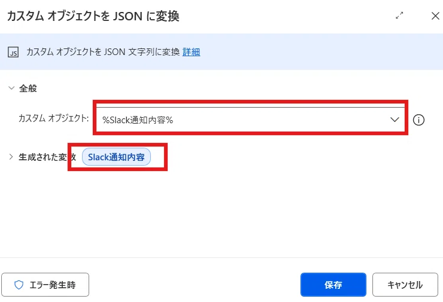
Task: Click the Slack通知内容 variable pill
Action: coord(116,157)
